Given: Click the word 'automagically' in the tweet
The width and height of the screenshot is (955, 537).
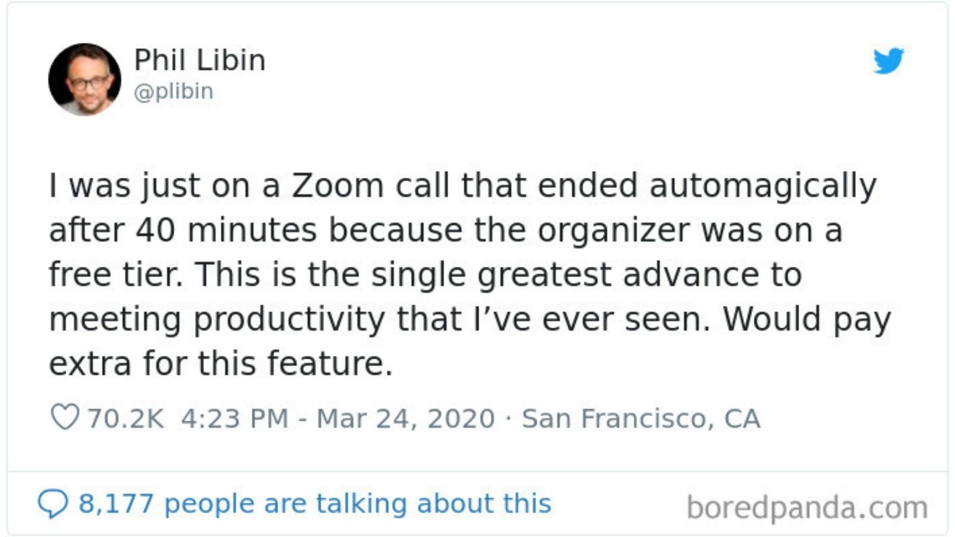Looking at the screenshot, I should tap(763, 186).
